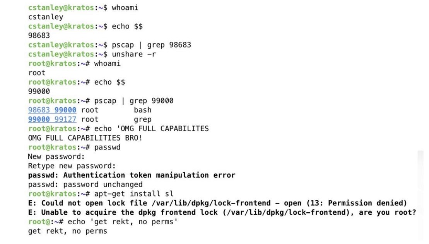429x244 pixels.
Task: Click the 'OMG FULL CAPABILITIES BRO!' output
Action: (85, 138)
